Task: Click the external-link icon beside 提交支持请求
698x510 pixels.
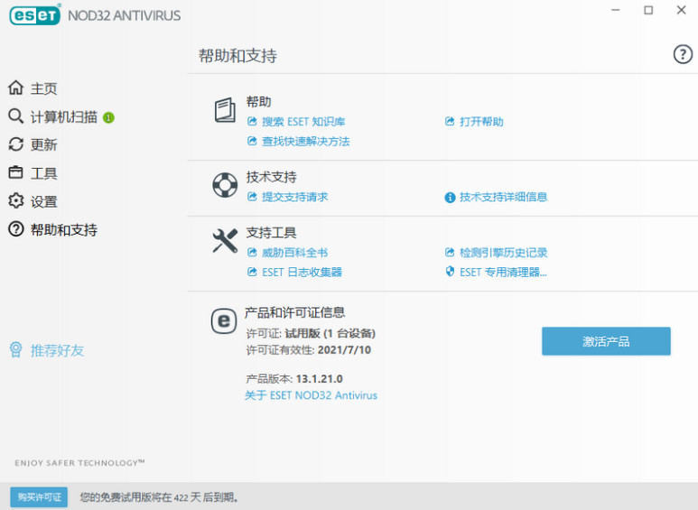Action: coord(252,197)
